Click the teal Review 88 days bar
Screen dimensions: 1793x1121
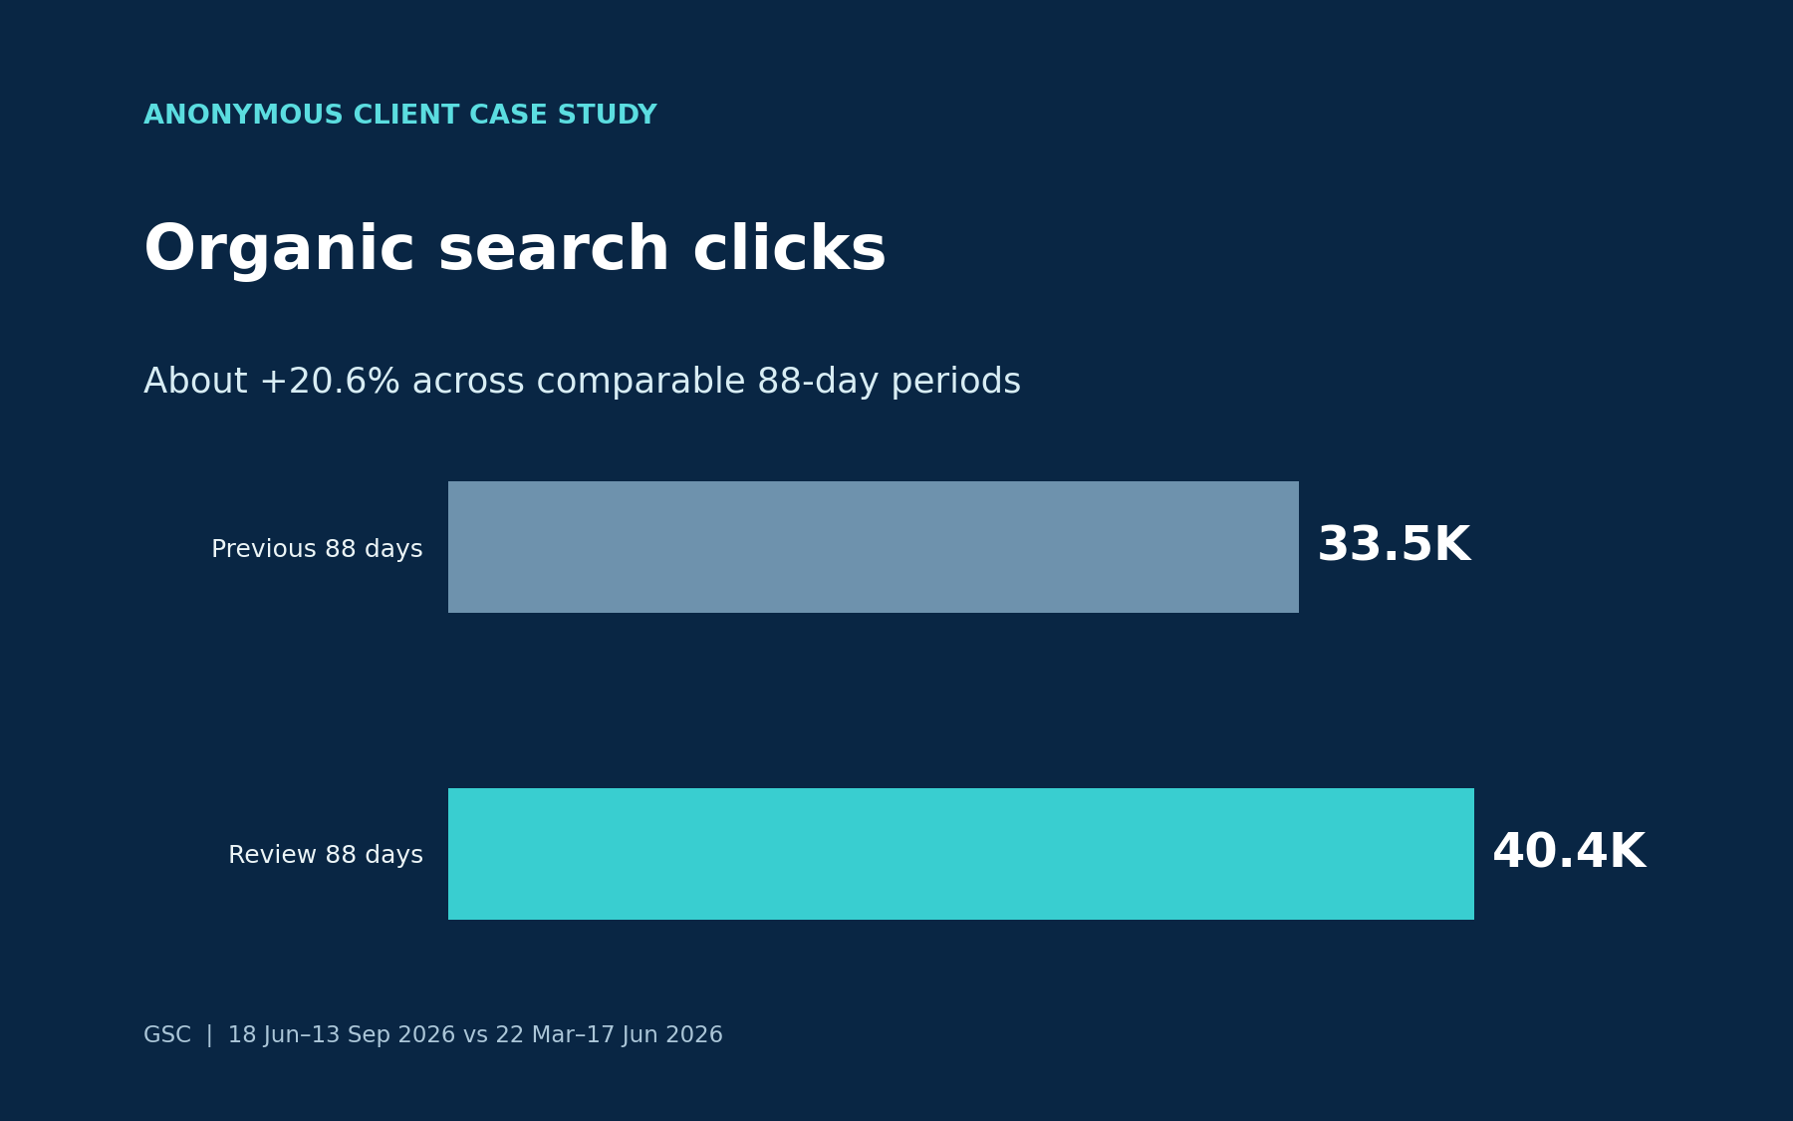tap(961, 854)
